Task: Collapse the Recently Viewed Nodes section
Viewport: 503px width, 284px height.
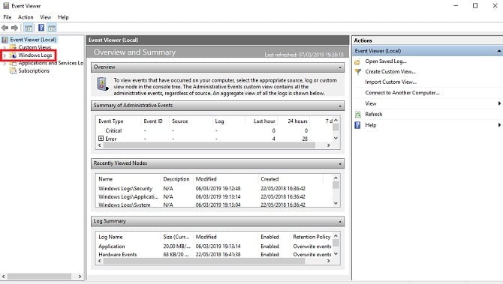Action: (340, 164)
